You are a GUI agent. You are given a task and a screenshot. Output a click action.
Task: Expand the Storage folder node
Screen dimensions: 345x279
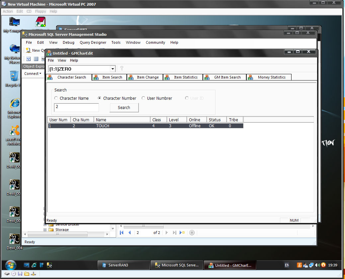45,230
